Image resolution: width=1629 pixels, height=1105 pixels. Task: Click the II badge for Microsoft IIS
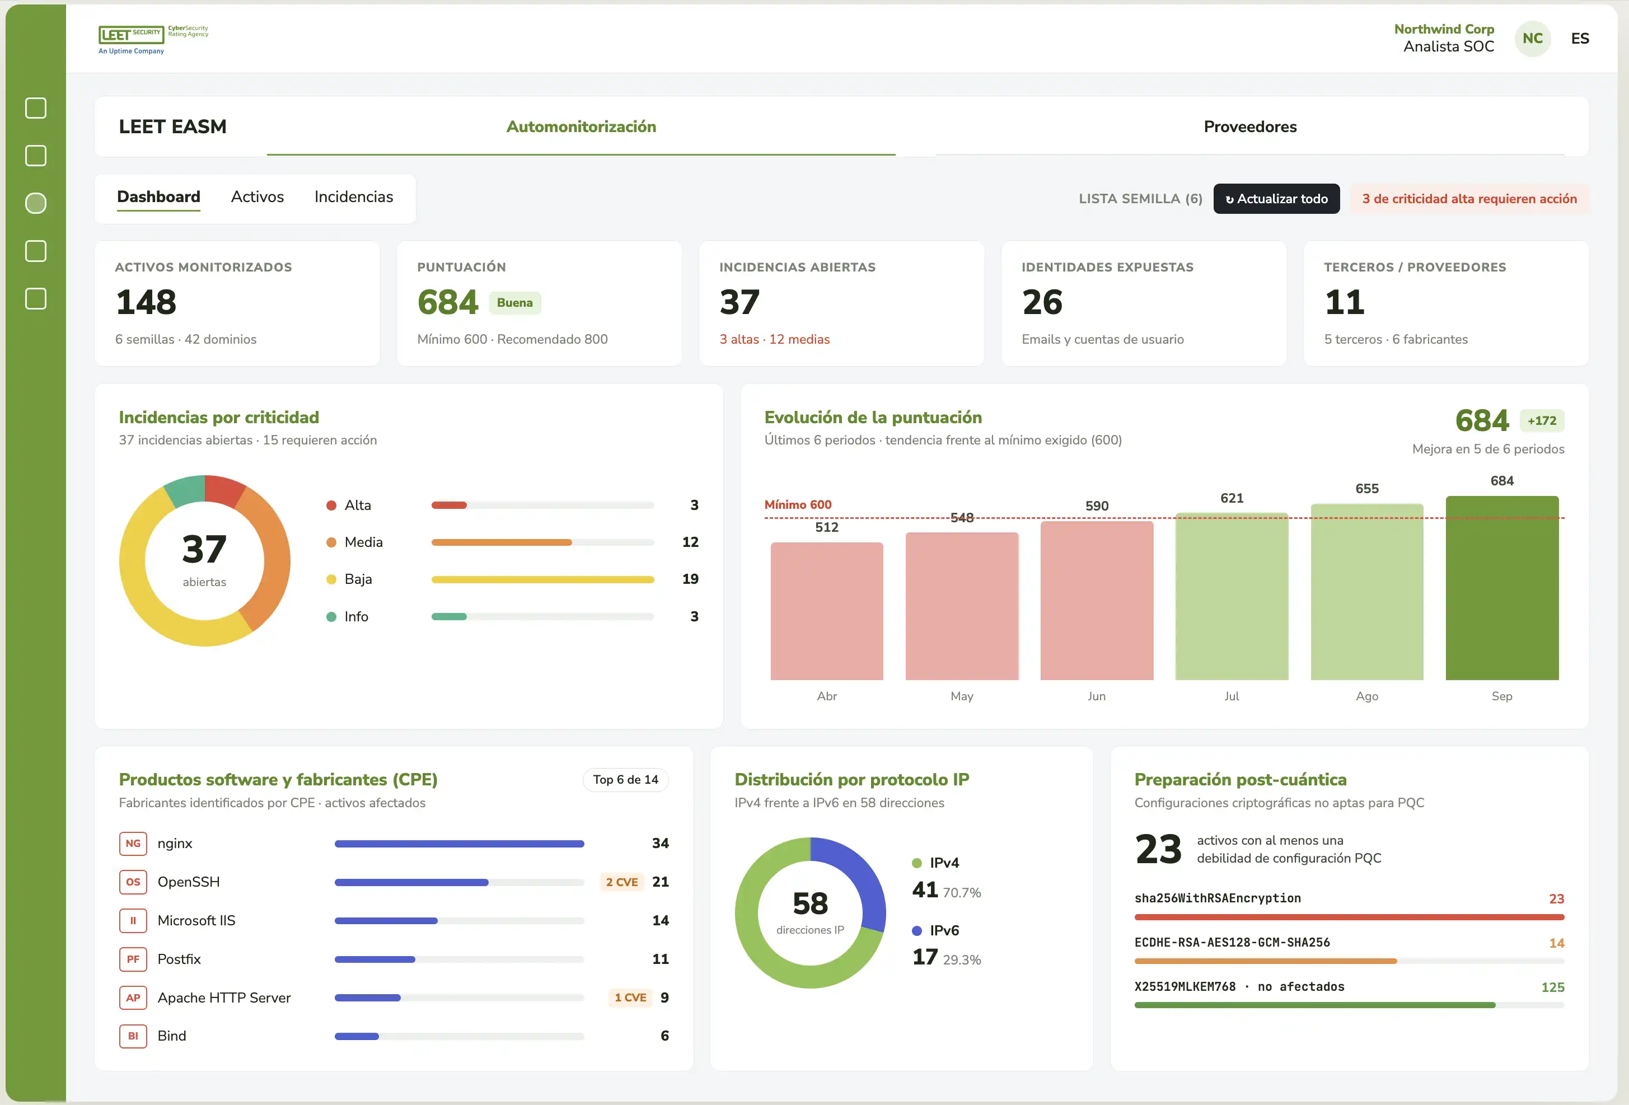coord(133,921)
